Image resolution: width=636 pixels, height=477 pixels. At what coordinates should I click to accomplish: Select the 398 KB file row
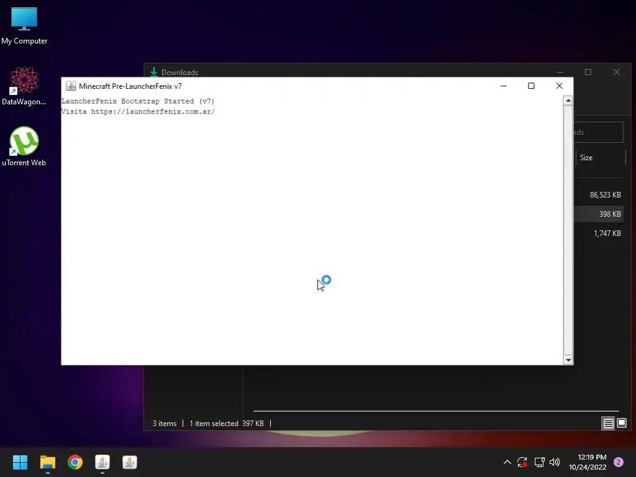point(599,214)
